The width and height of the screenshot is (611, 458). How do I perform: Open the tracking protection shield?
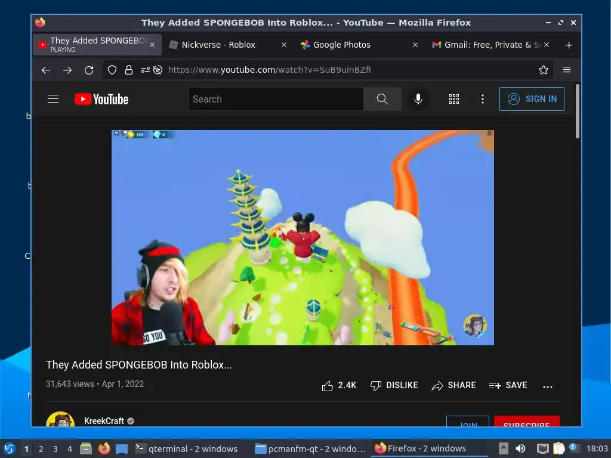pos(112,70)
